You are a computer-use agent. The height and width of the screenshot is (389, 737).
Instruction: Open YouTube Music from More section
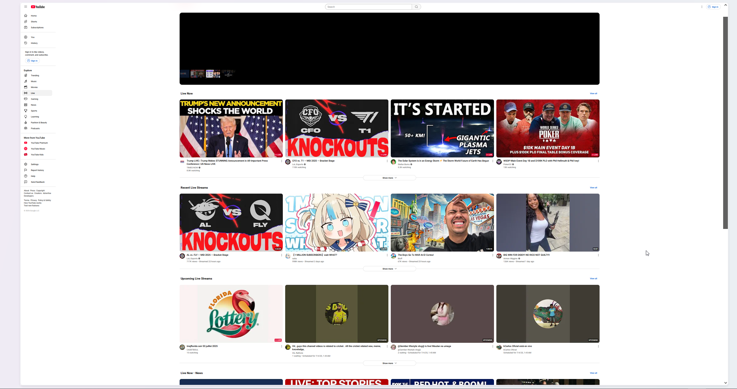click(x=38, y=149)
